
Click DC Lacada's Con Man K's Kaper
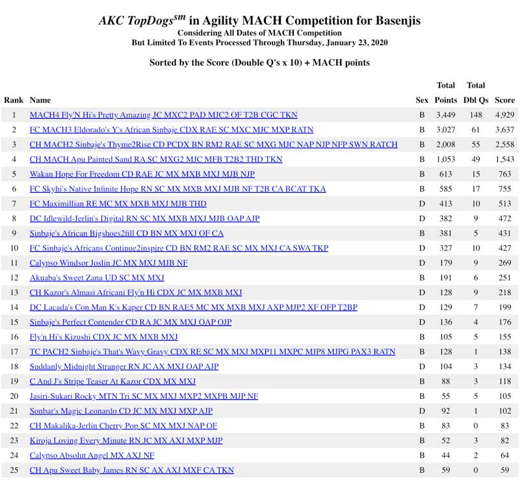coord(193,307)
